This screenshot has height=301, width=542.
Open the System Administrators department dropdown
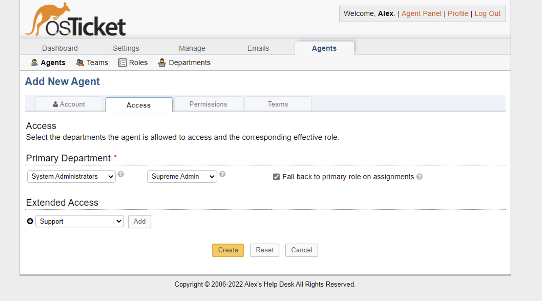point(71,177)
